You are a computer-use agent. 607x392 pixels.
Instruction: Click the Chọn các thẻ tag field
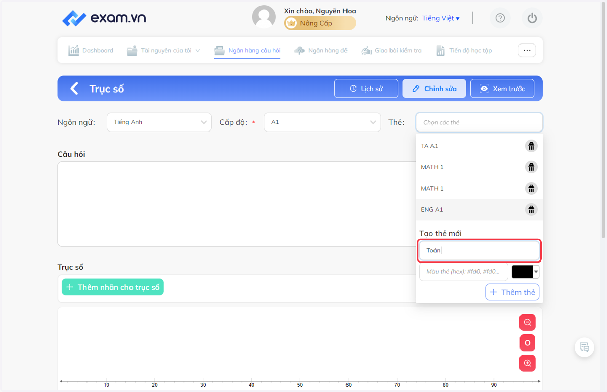click(479, 122)
